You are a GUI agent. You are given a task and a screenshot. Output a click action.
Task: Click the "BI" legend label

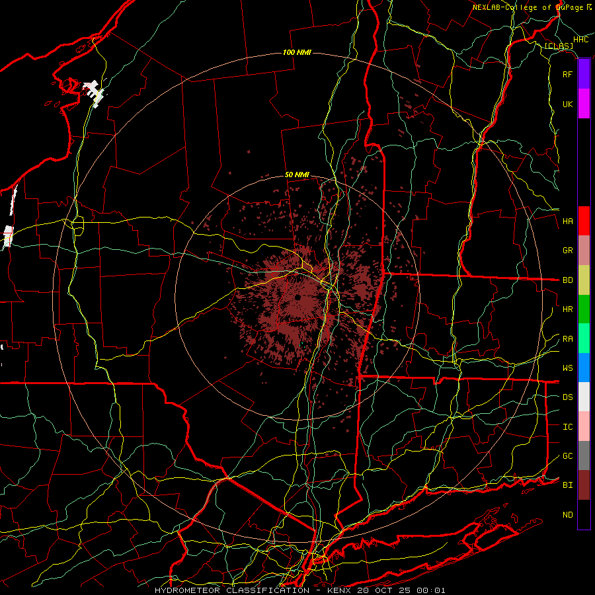point(567,485)
